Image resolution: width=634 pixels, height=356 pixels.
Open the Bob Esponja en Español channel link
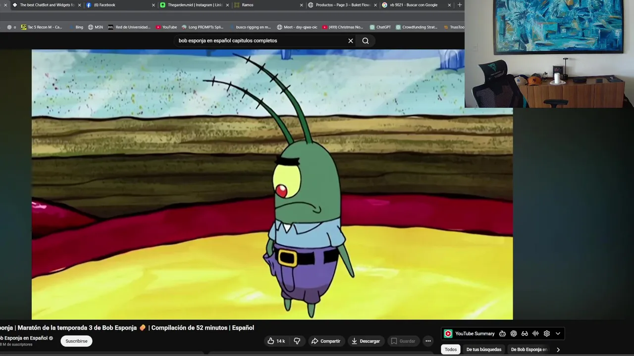point(24,338)
